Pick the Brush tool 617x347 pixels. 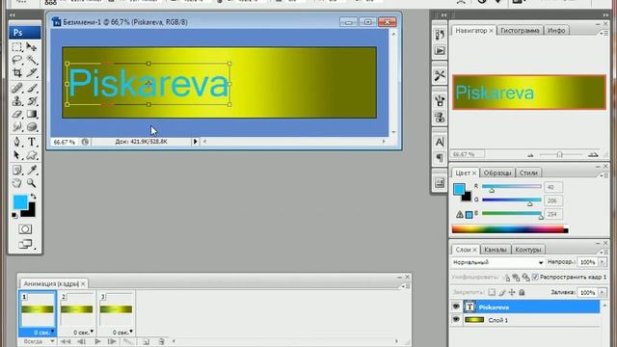(x=32, y=88)
